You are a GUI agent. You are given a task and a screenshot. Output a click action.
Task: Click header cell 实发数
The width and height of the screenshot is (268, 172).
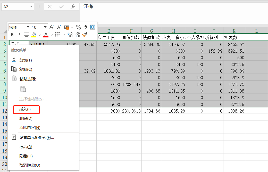234,37
